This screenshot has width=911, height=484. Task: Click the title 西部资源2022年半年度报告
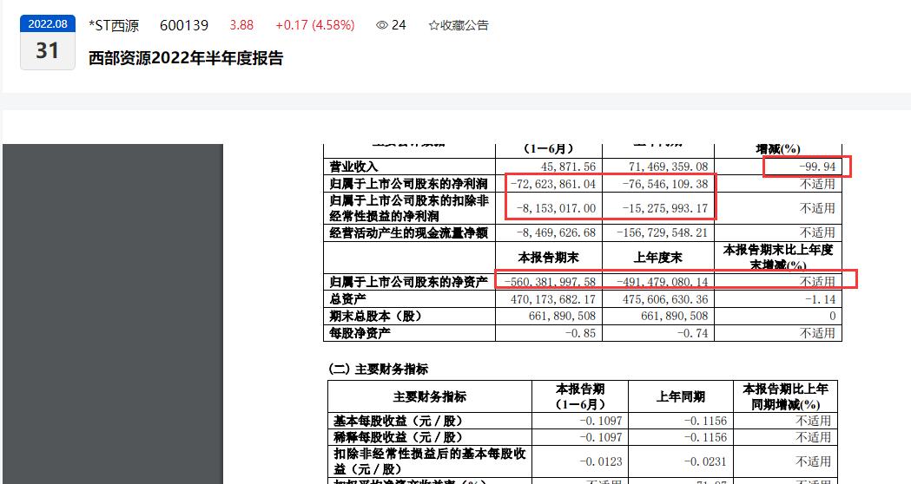186,58
